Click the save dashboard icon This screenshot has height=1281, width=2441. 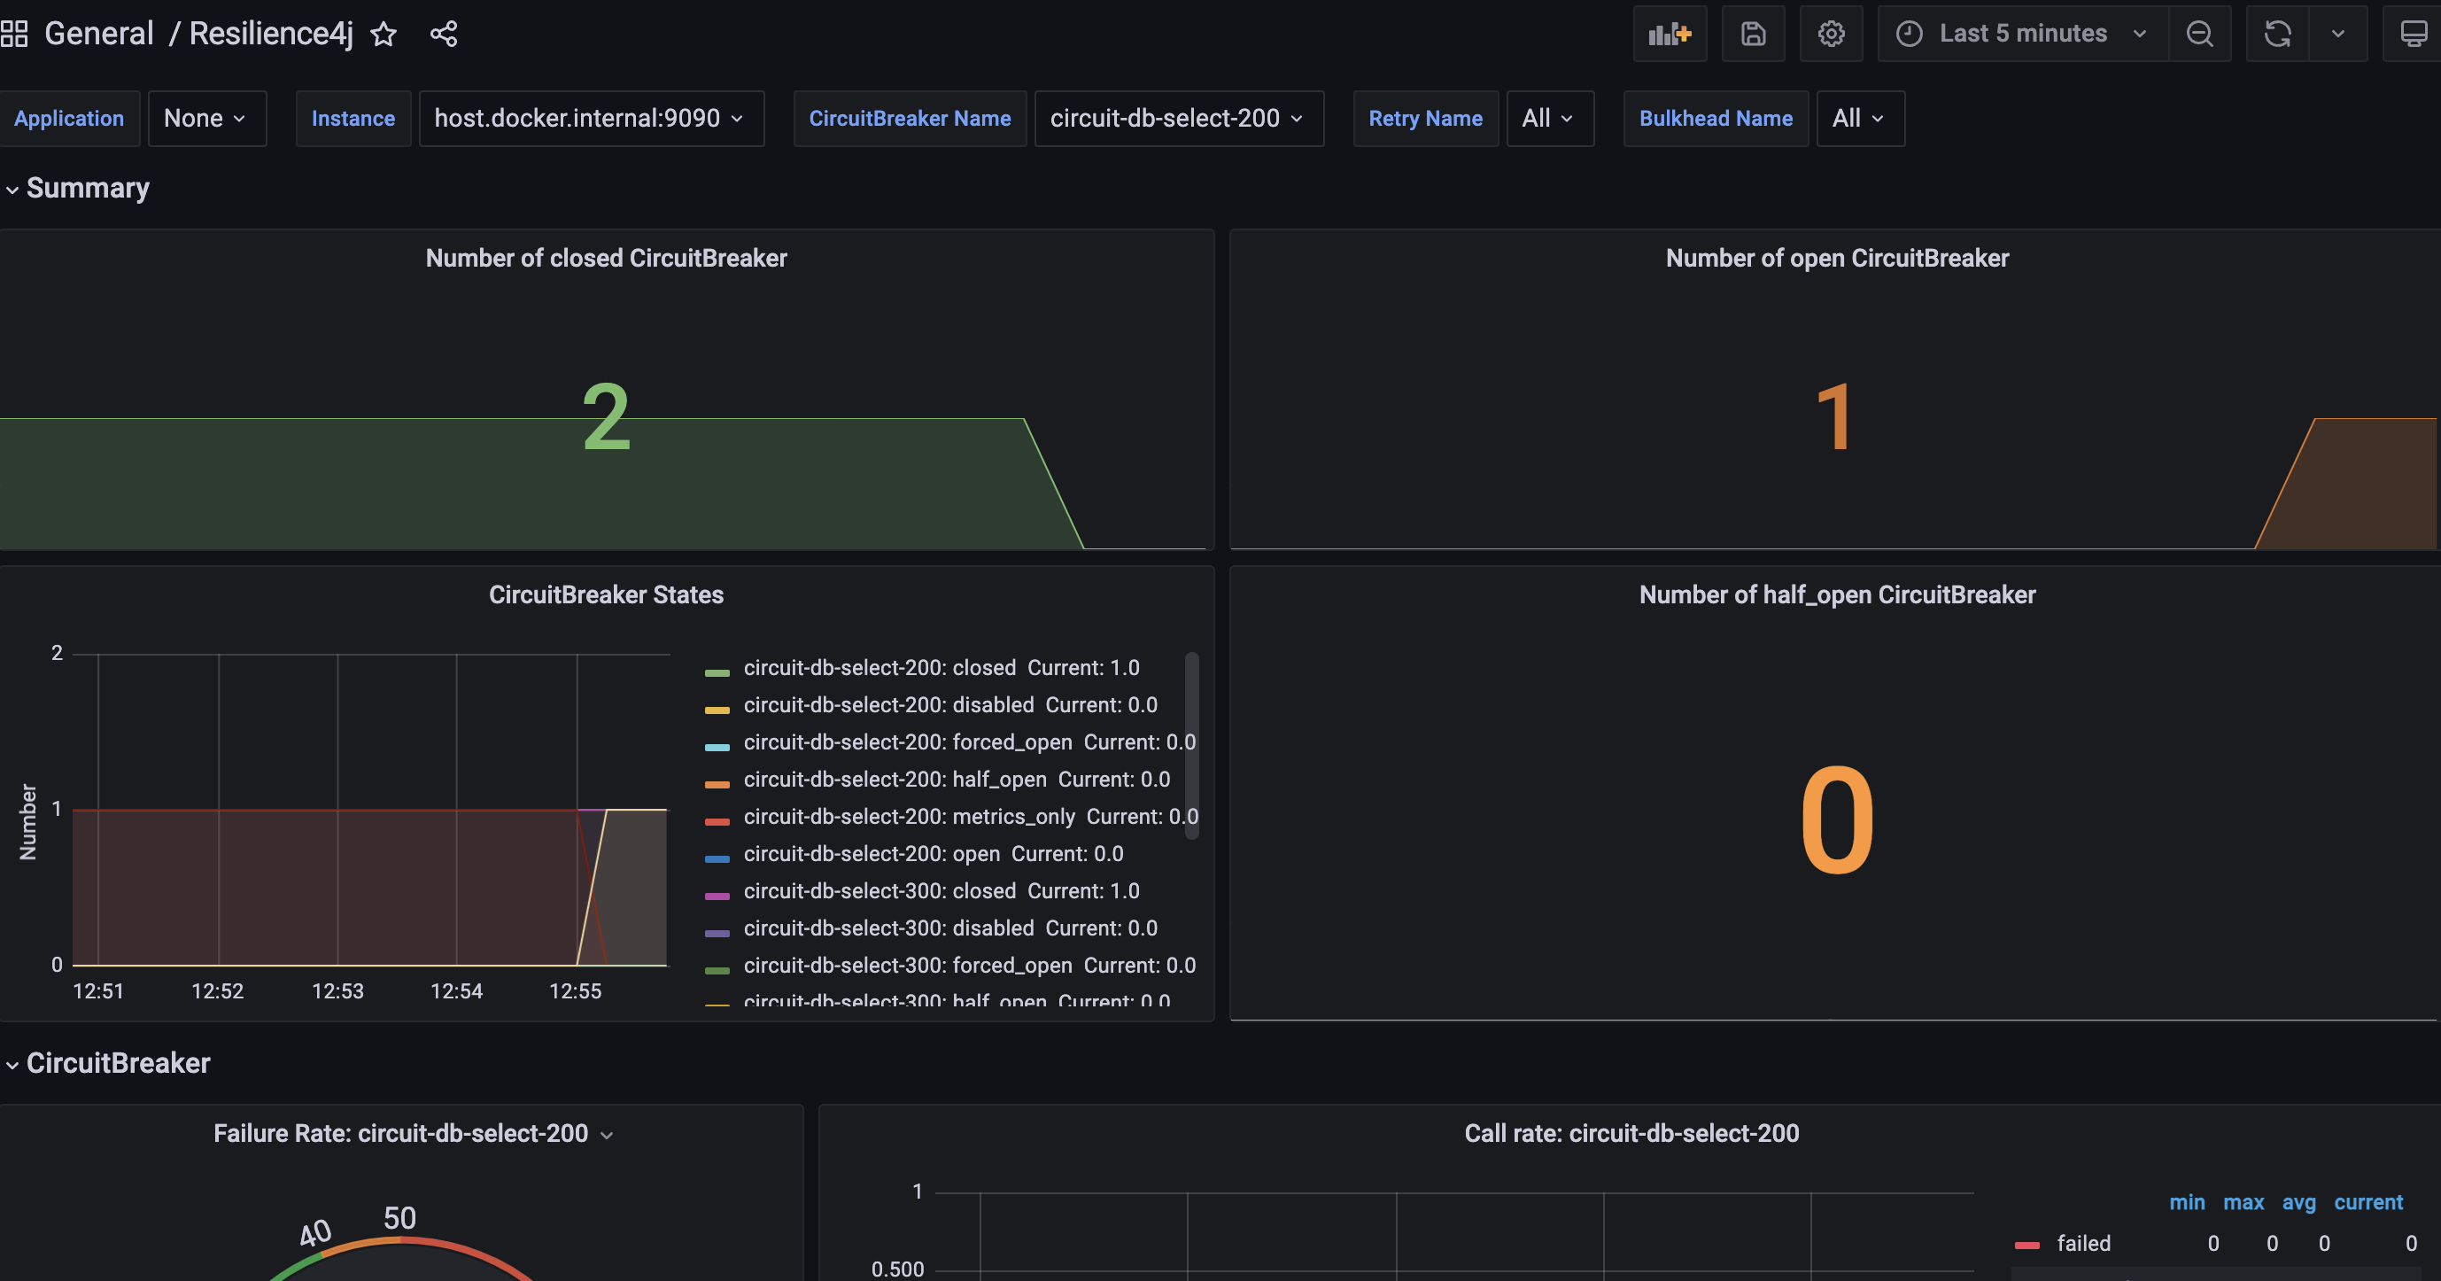point(1753,35)
